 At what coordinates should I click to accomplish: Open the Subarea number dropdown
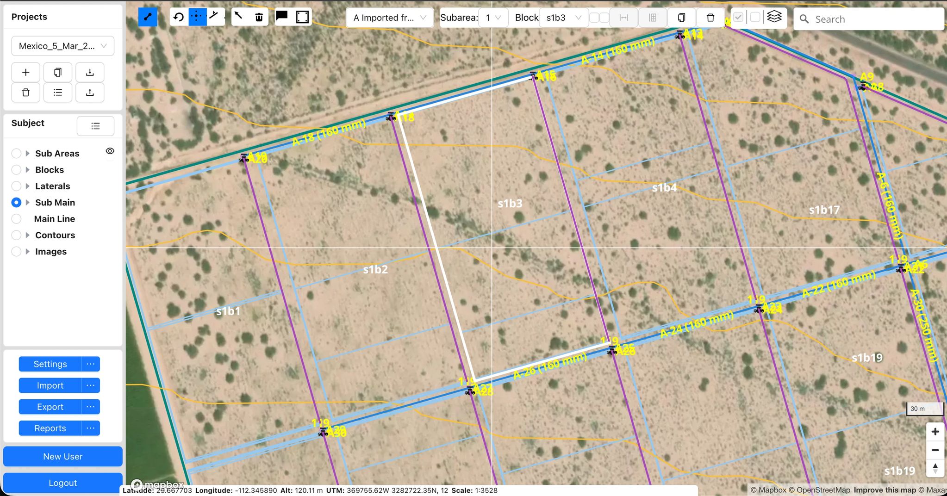(493, 18)
